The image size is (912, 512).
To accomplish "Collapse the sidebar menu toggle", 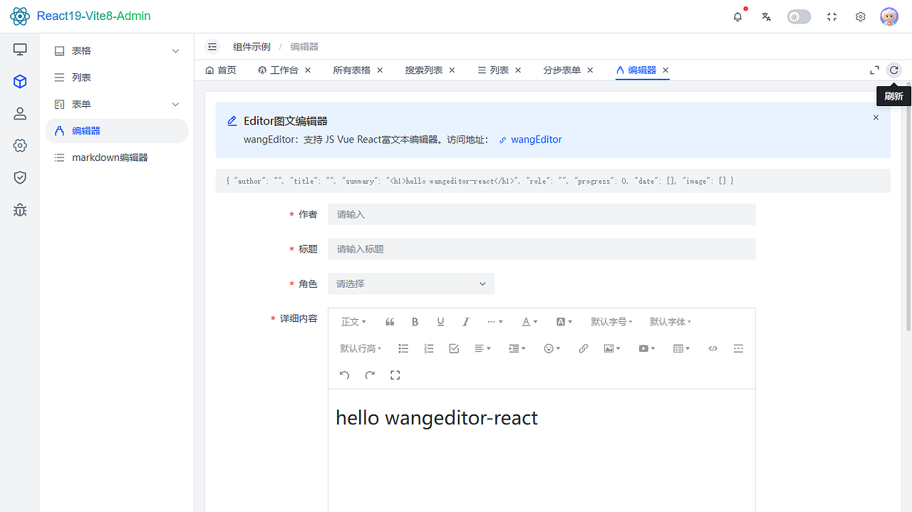I will (212, 46).
